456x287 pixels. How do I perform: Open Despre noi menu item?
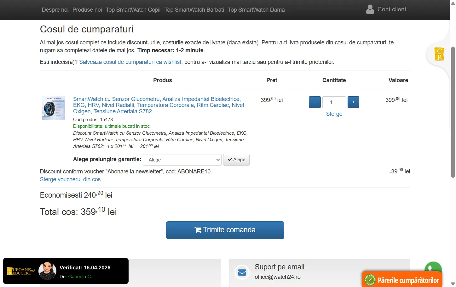click(x=55, y=10)
